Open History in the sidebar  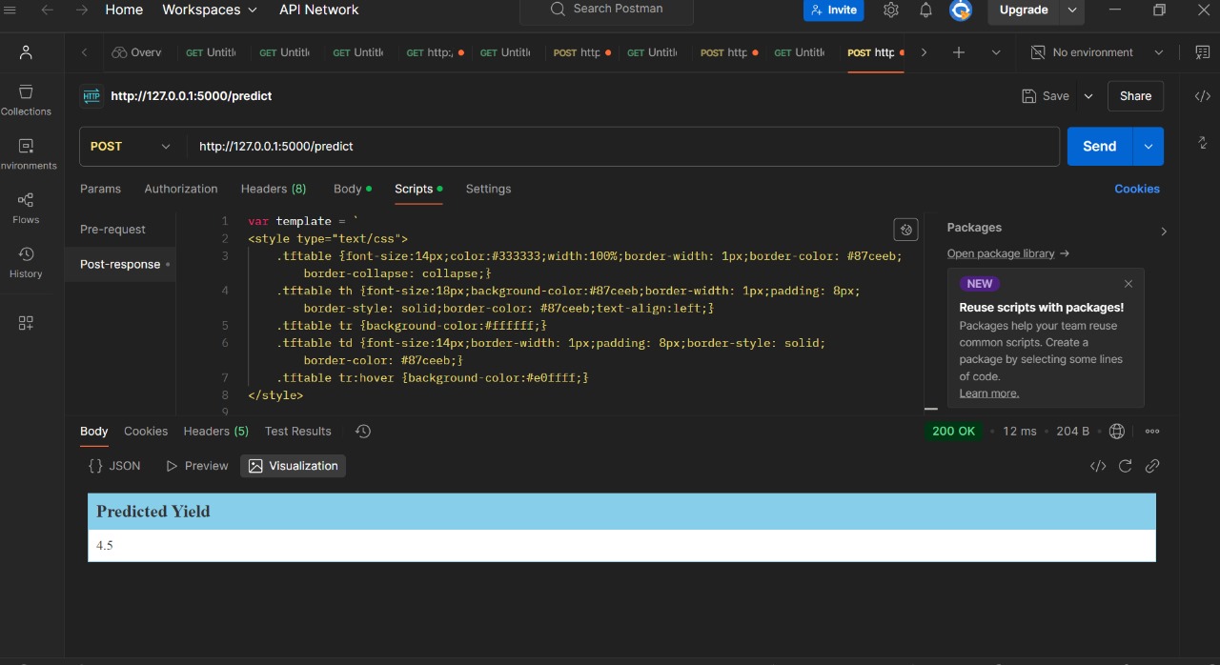[26, 262]
